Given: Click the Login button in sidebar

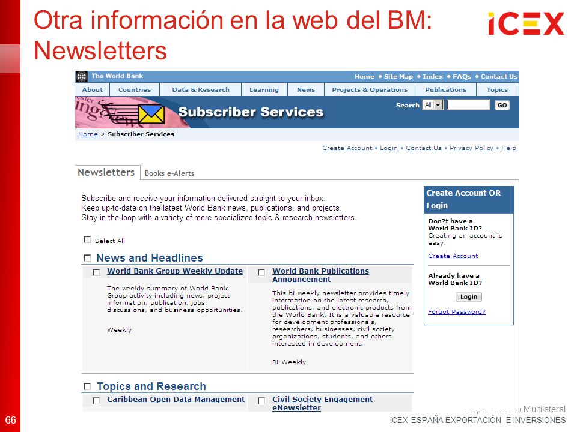Looking at the screenshot, I should (468, 297).
